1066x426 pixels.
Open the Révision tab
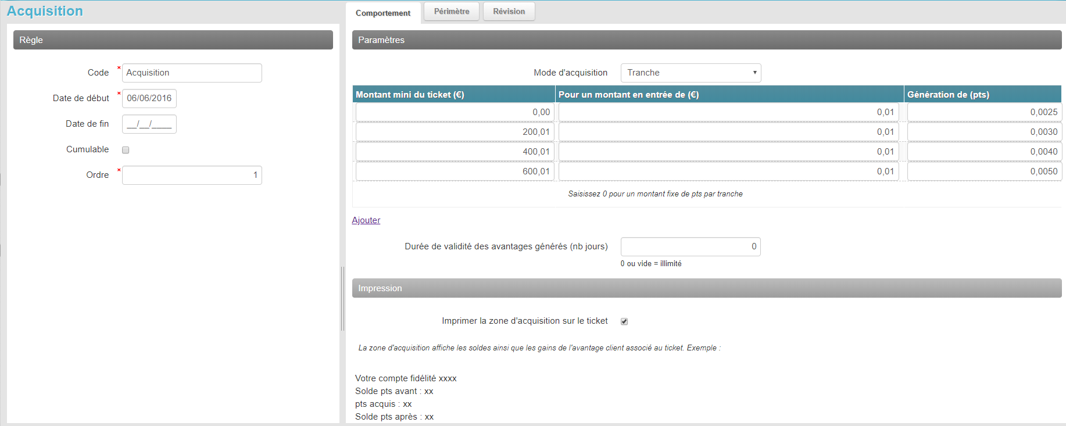(509, 12)
